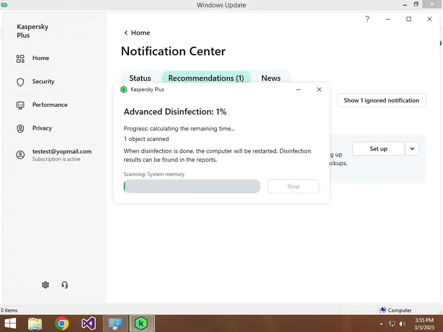
Task: Click the Performance sidebar label
Action: [x=50, y=105]
